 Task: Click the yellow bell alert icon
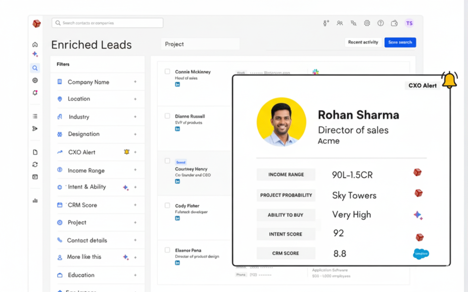coord(449,80)
